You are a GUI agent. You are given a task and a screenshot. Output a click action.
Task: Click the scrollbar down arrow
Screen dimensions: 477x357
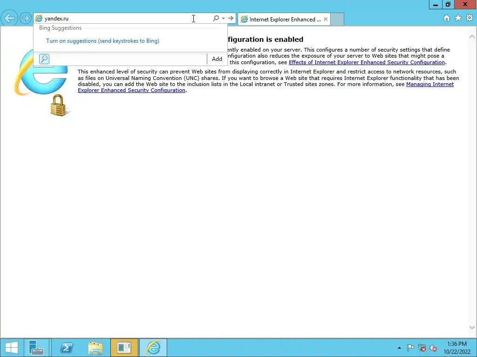point(472,328)
